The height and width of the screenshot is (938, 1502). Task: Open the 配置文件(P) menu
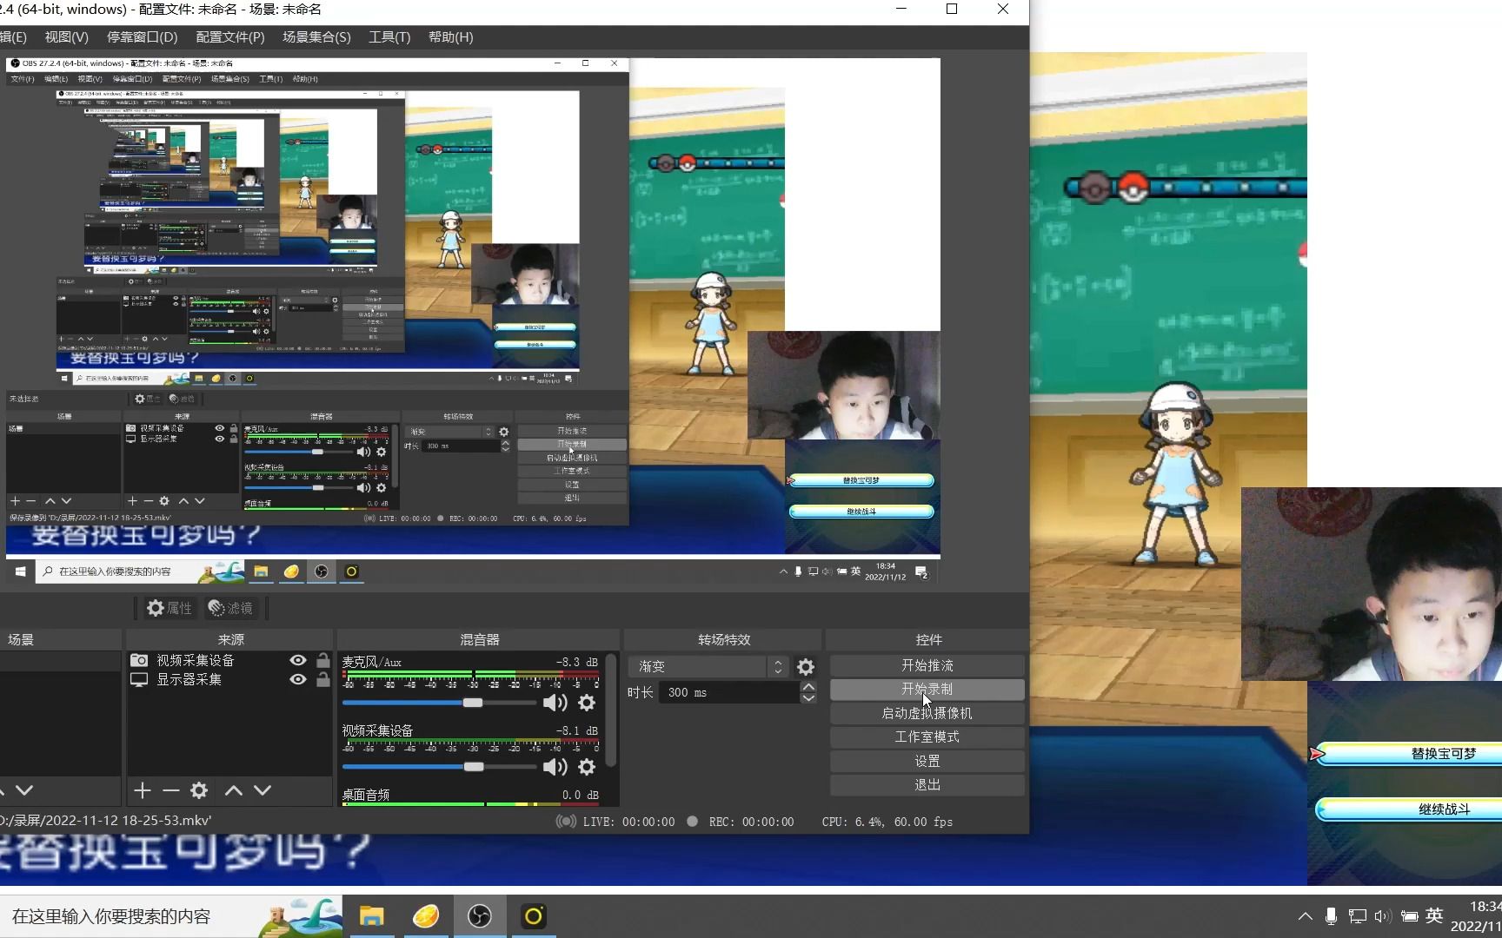point(230,37)
